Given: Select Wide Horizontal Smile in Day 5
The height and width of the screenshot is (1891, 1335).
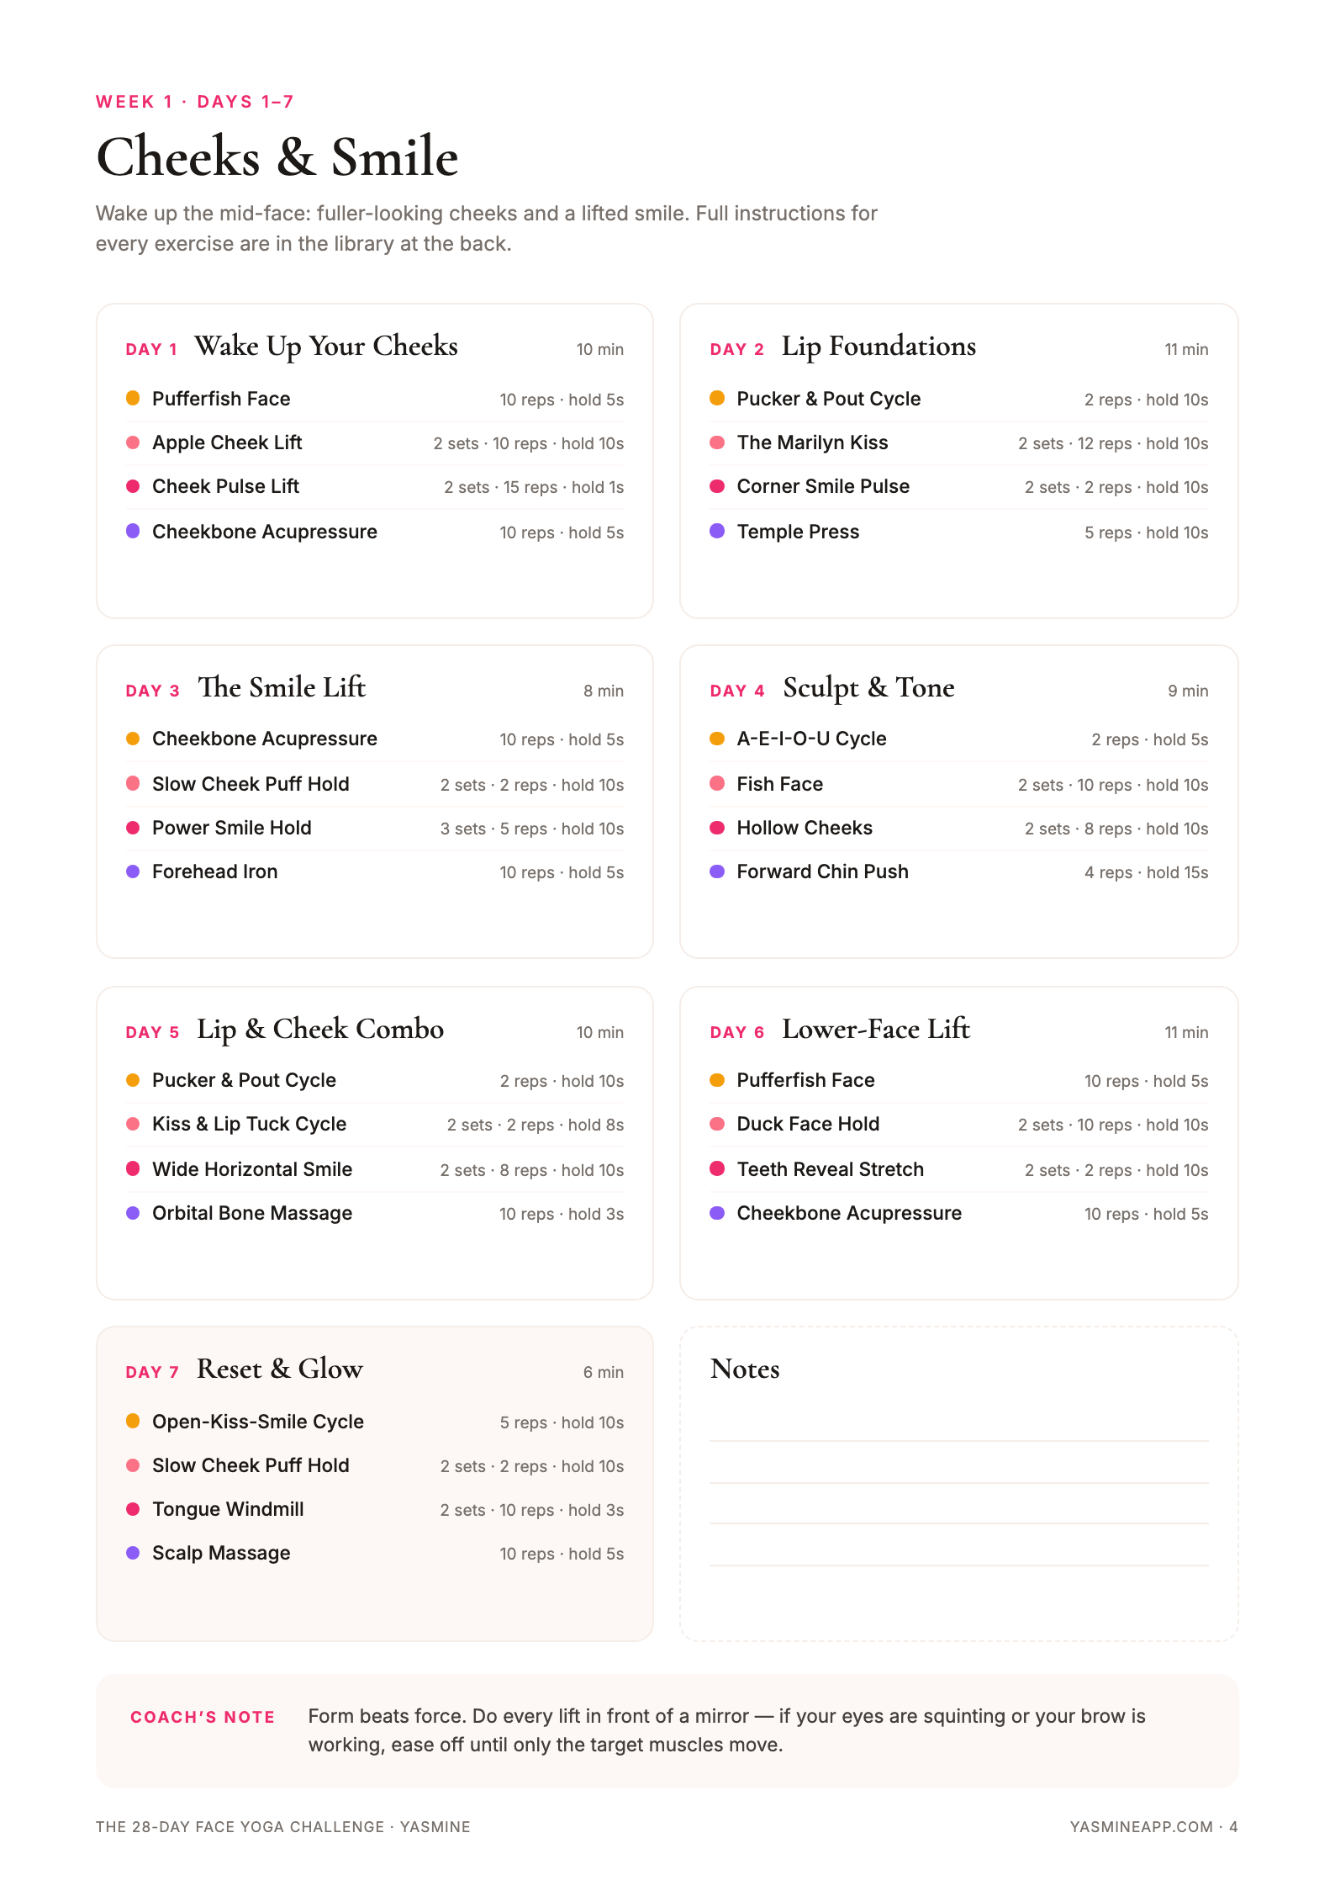Looking at the screenshot, I should coord(374,1170).
